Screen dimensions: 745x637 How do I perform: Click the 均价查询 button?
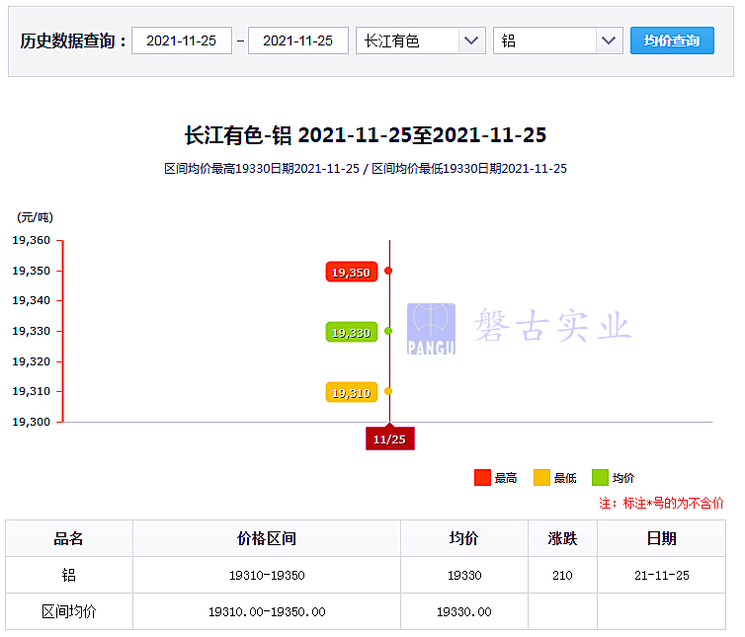pos(672,40)
